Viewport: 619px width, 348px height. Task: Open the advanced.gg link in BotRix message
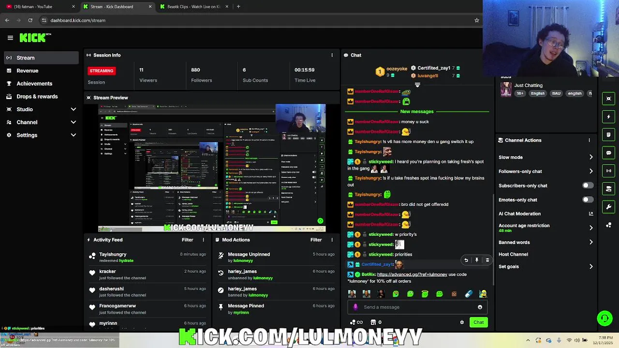coord(412,275)
